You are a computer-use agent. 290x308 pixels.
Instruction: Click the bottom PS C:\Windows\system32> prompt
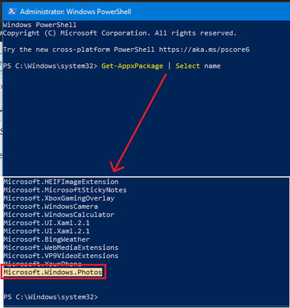point(50,297)
